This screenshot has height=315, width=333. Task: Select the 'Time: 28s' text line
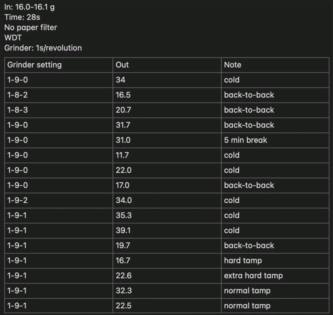click(23, 17)
